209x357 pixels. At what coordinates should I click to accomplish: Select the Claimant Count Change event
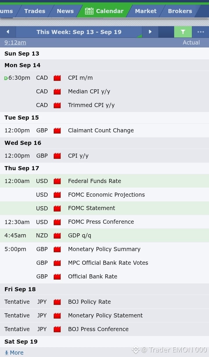pos(105,130)
